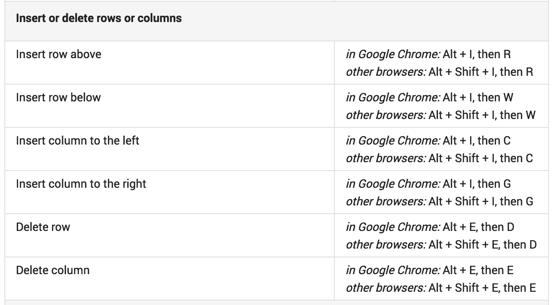Click other browsers 'Alt + Shift + I, then R'
This screenshot has width=556, height=305.
coord(481,72)
